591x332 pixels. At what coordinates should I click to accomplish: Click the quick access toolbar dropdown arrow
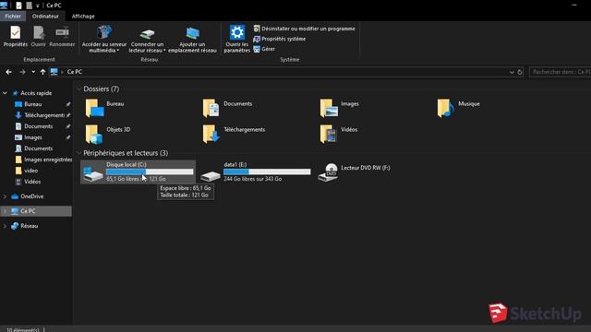[x=37, y=6]
